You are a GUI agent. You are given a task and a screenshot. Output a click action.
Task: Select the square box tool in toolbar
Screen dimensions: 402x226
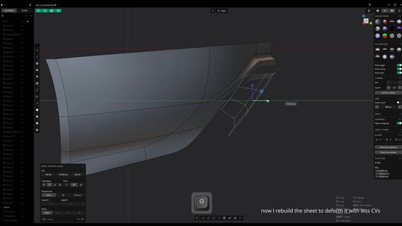click(x=37, y=83)
